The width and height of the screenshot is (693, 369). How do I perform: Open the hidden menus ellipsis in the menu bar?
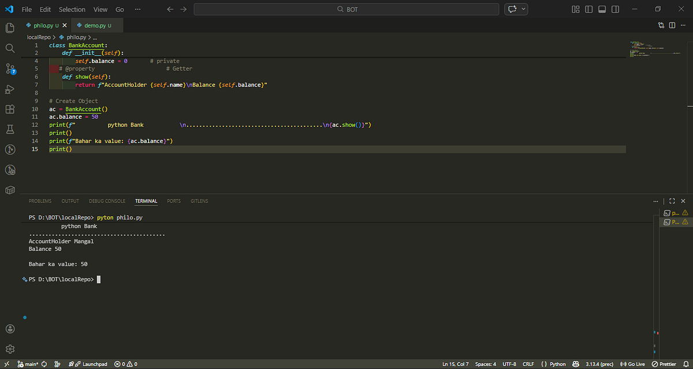[x=136, y=9]
